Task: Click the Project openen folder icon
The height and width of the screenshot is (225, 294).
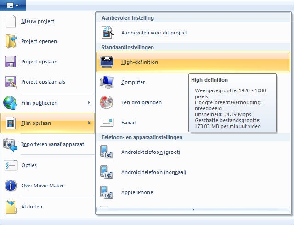Action: [11, 41]
